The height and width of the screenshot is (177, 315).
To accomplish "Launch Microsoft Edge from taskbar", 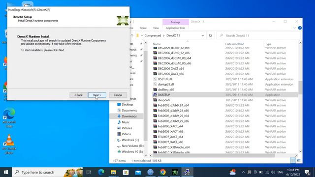I will [x=101, y=172].
